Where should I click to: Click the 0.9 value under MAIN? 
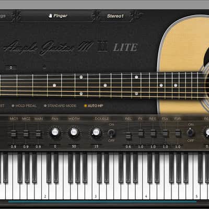pyautogui.click(x=38, y=147)
